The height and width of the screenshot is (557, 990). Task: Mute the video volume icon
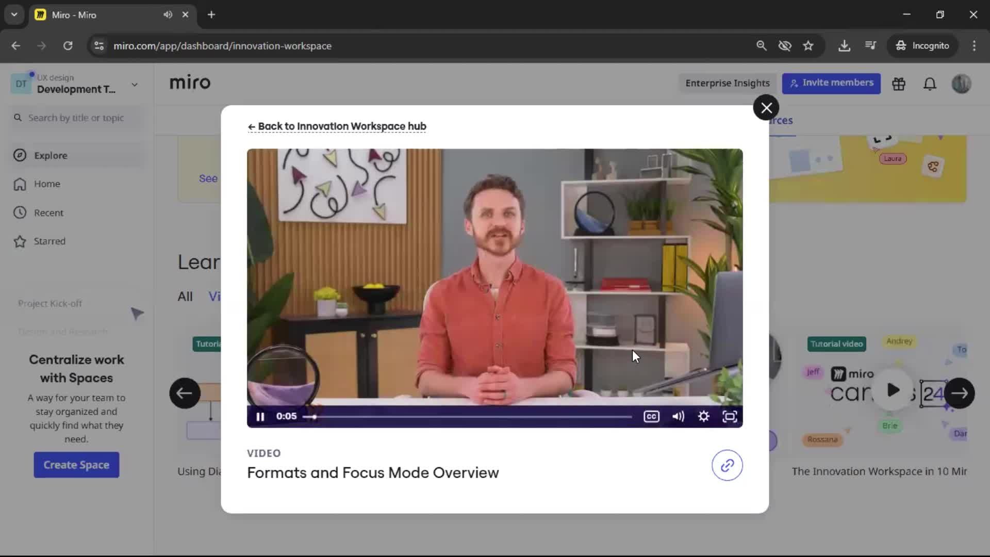coord(678,417)
